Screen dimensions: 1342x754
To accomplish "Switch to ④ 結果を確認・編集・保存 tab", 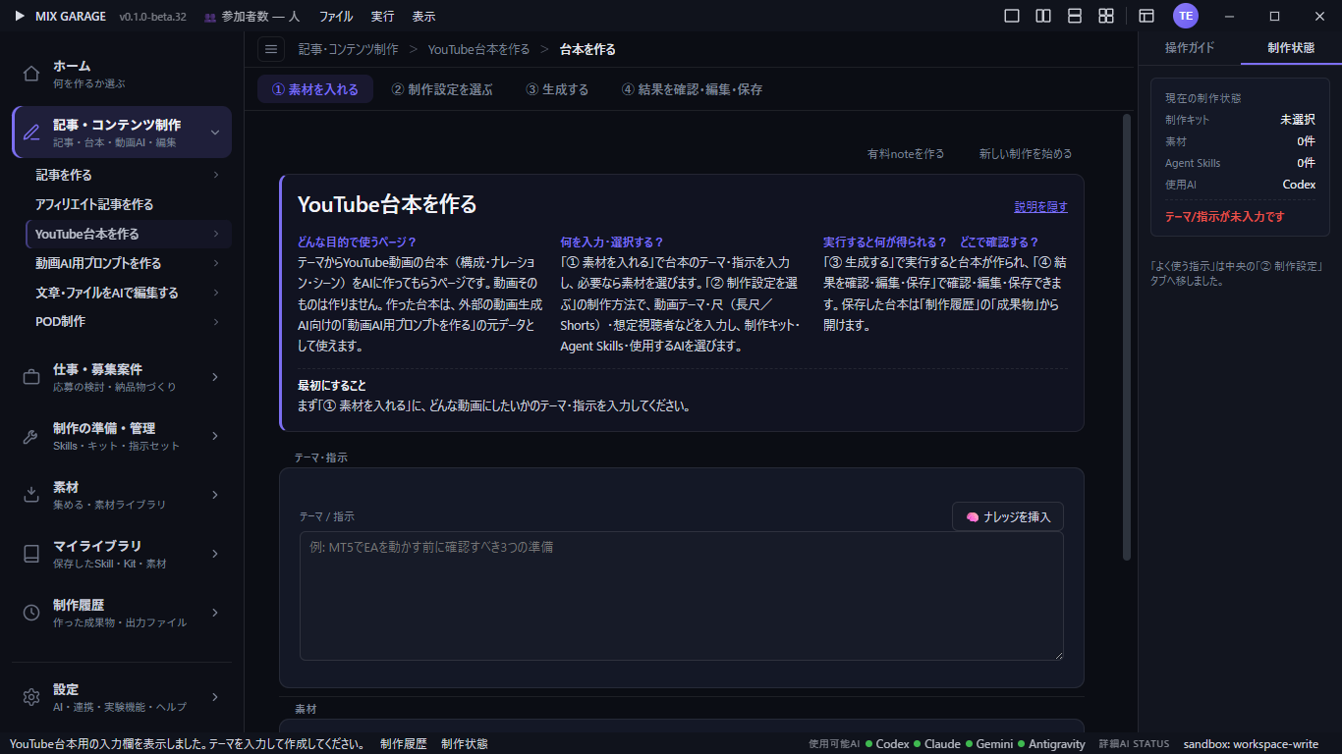I will coord(692,89).
